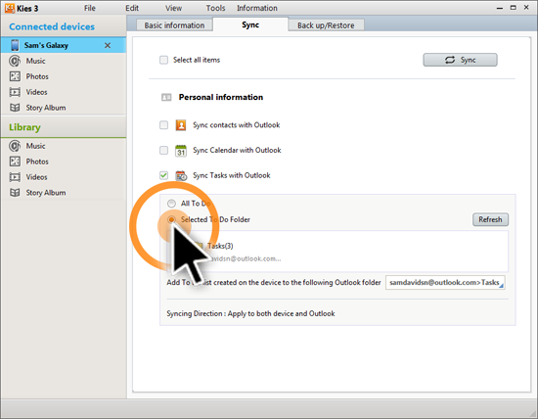The width and height of the screenshot is (538, 419).
Task: Open the Outlook folder dropdown
Action: (445, 282)
